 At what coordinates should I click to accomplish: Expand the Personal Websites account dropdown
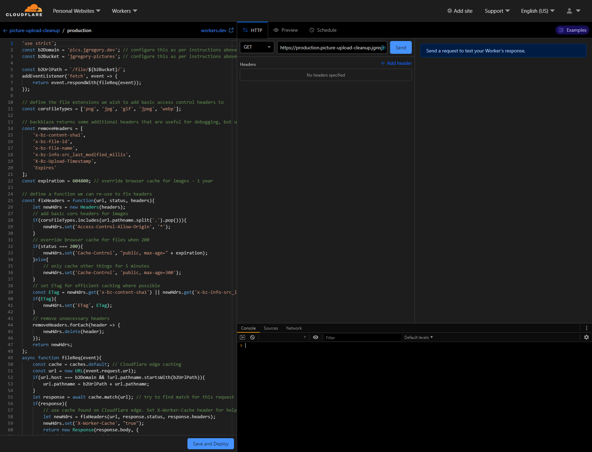click(76, 11)
